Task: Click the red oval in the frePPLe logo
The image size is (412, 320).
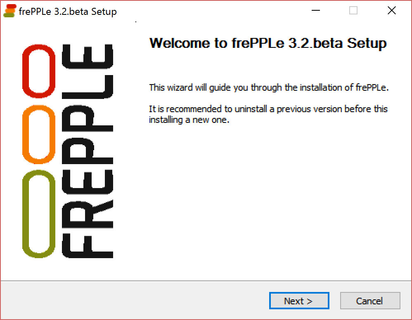Action: coord(38,69)
